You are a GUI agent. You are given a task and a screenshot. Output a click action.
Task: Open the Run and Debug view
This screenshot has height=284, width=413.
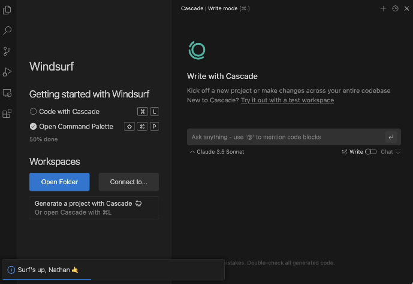(7, 72)
